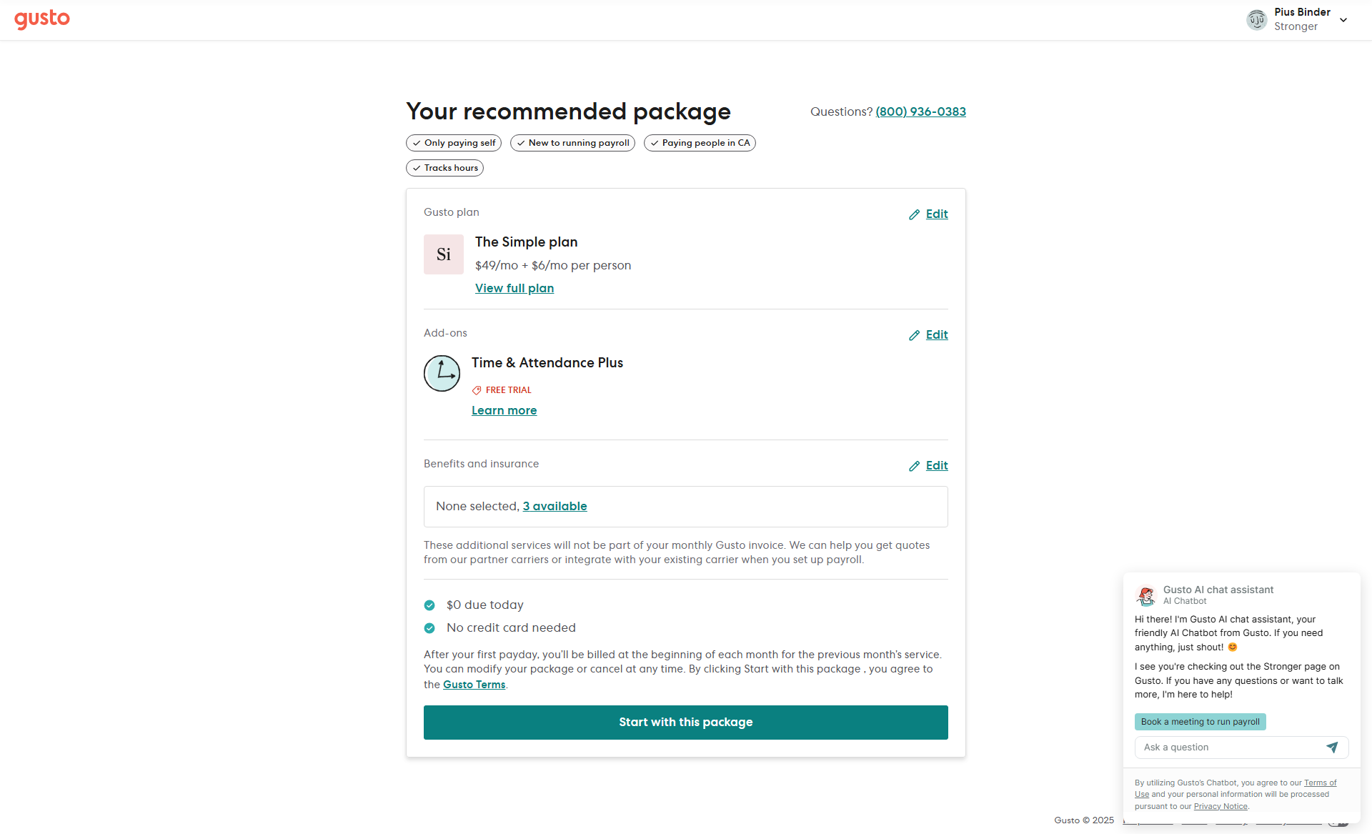
Task: Click the pencil icon beside Benefits Edit
Action: pyautogui.click(x=914, y=466)
